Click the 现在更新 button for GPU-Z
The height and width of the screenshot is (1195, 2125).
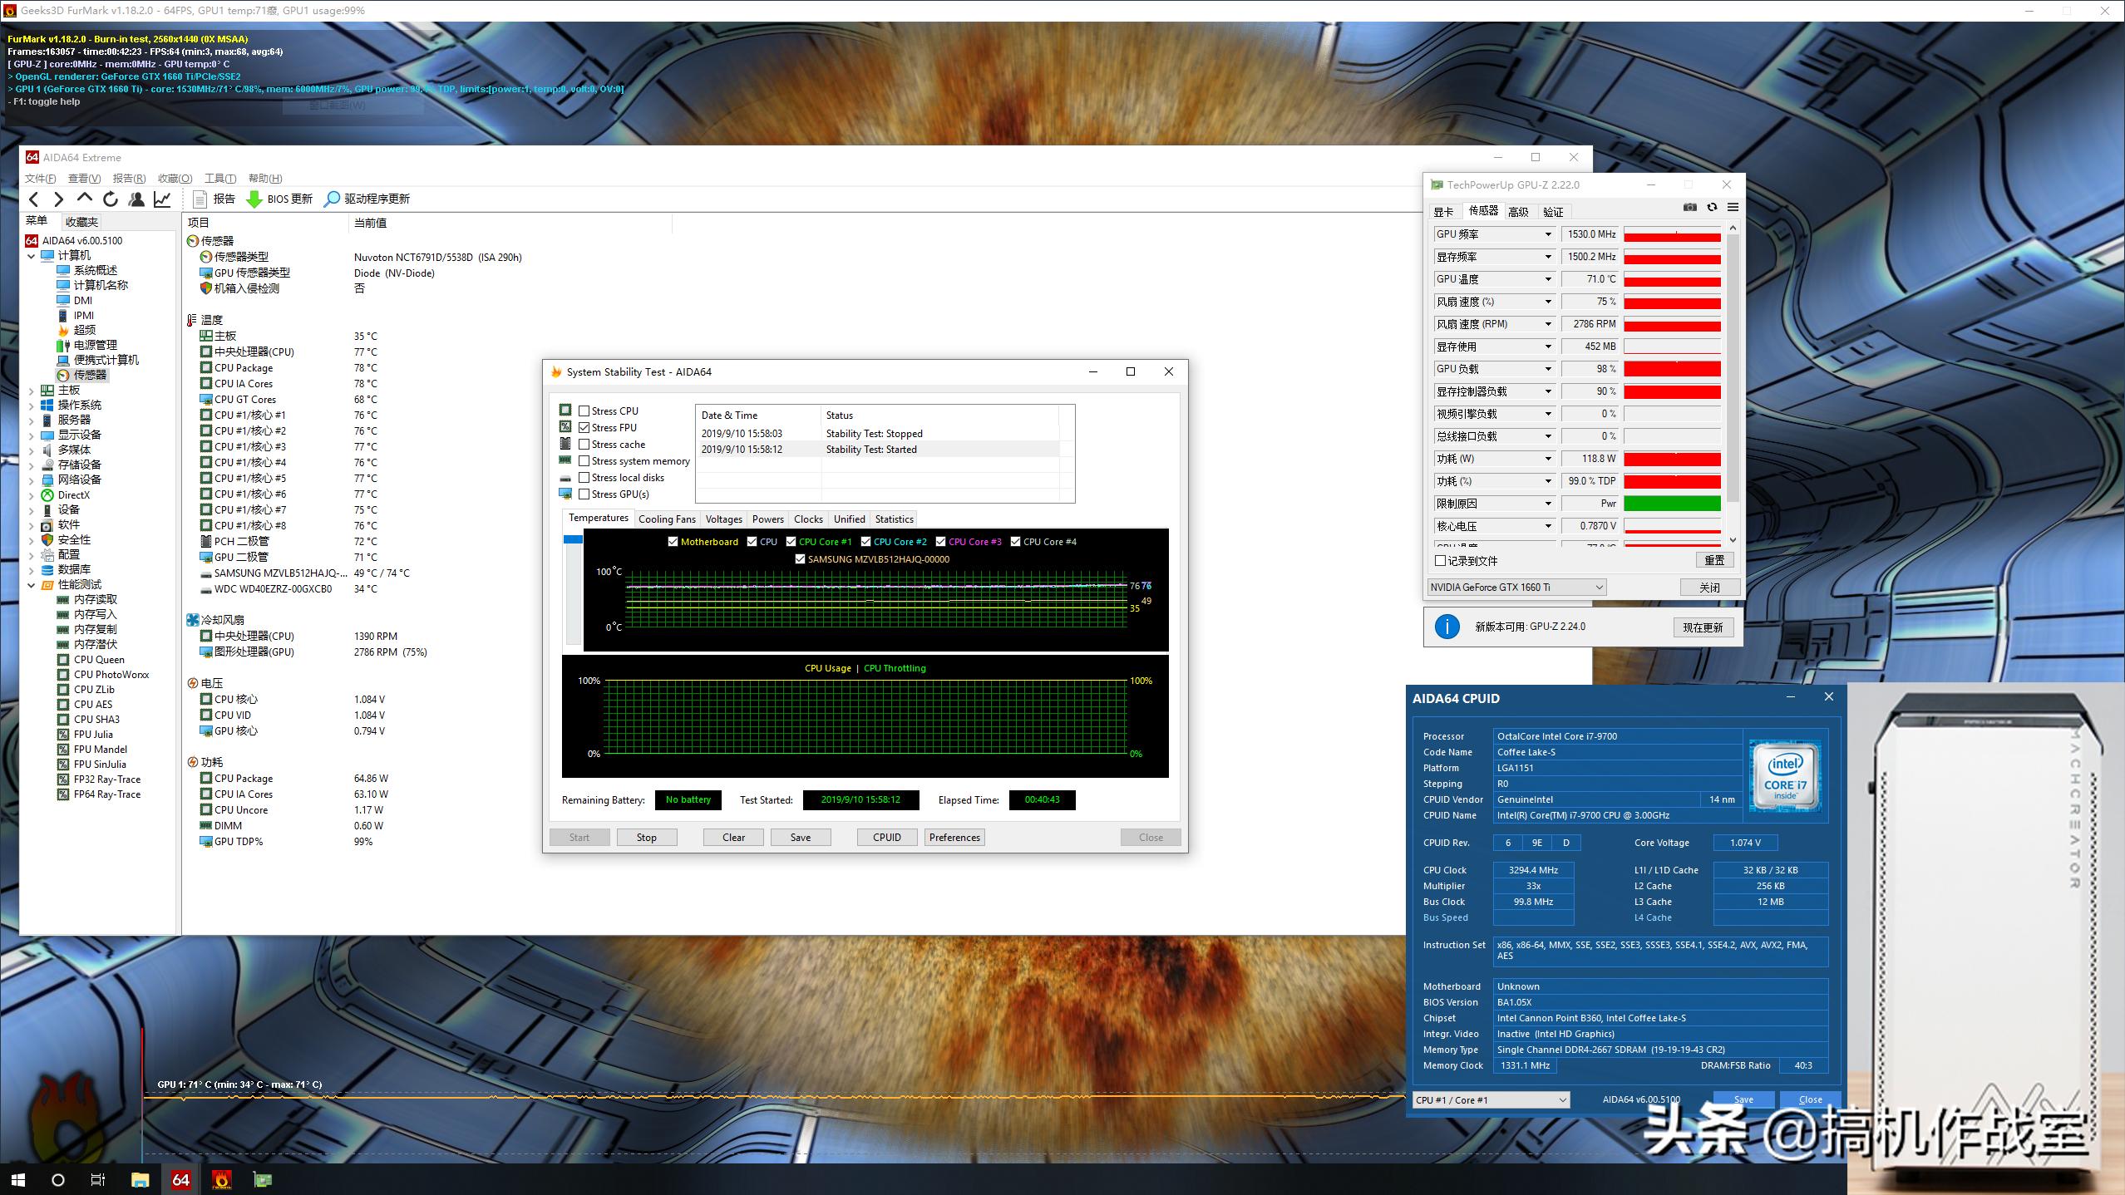click(1703, 627)
